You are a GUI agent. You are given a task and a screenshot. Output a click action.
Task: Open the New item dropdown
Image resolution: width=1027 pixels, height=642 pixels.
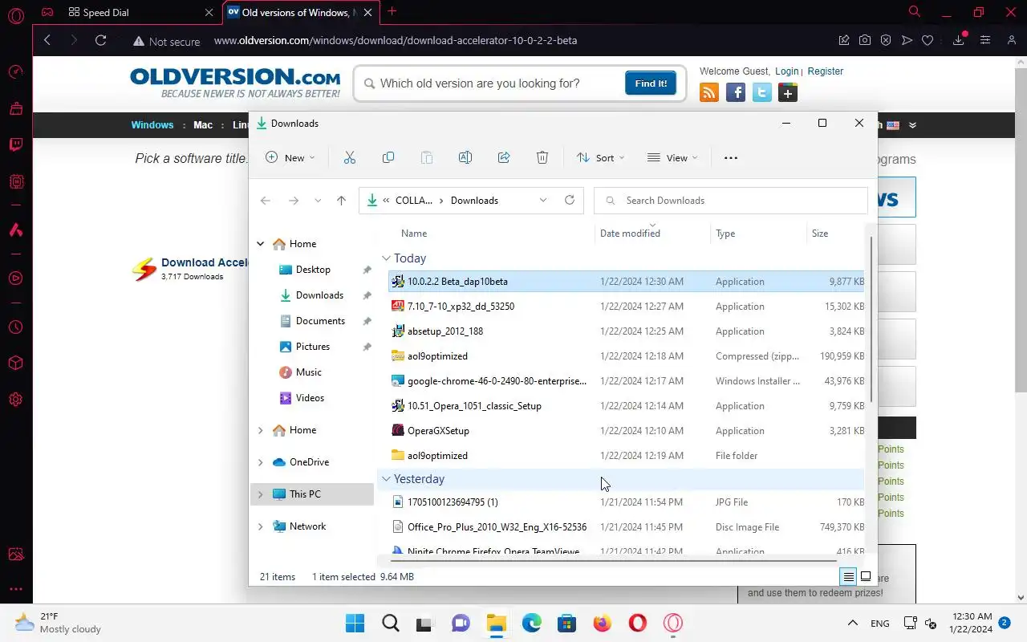pyautogui.click(x=290, y=158)
